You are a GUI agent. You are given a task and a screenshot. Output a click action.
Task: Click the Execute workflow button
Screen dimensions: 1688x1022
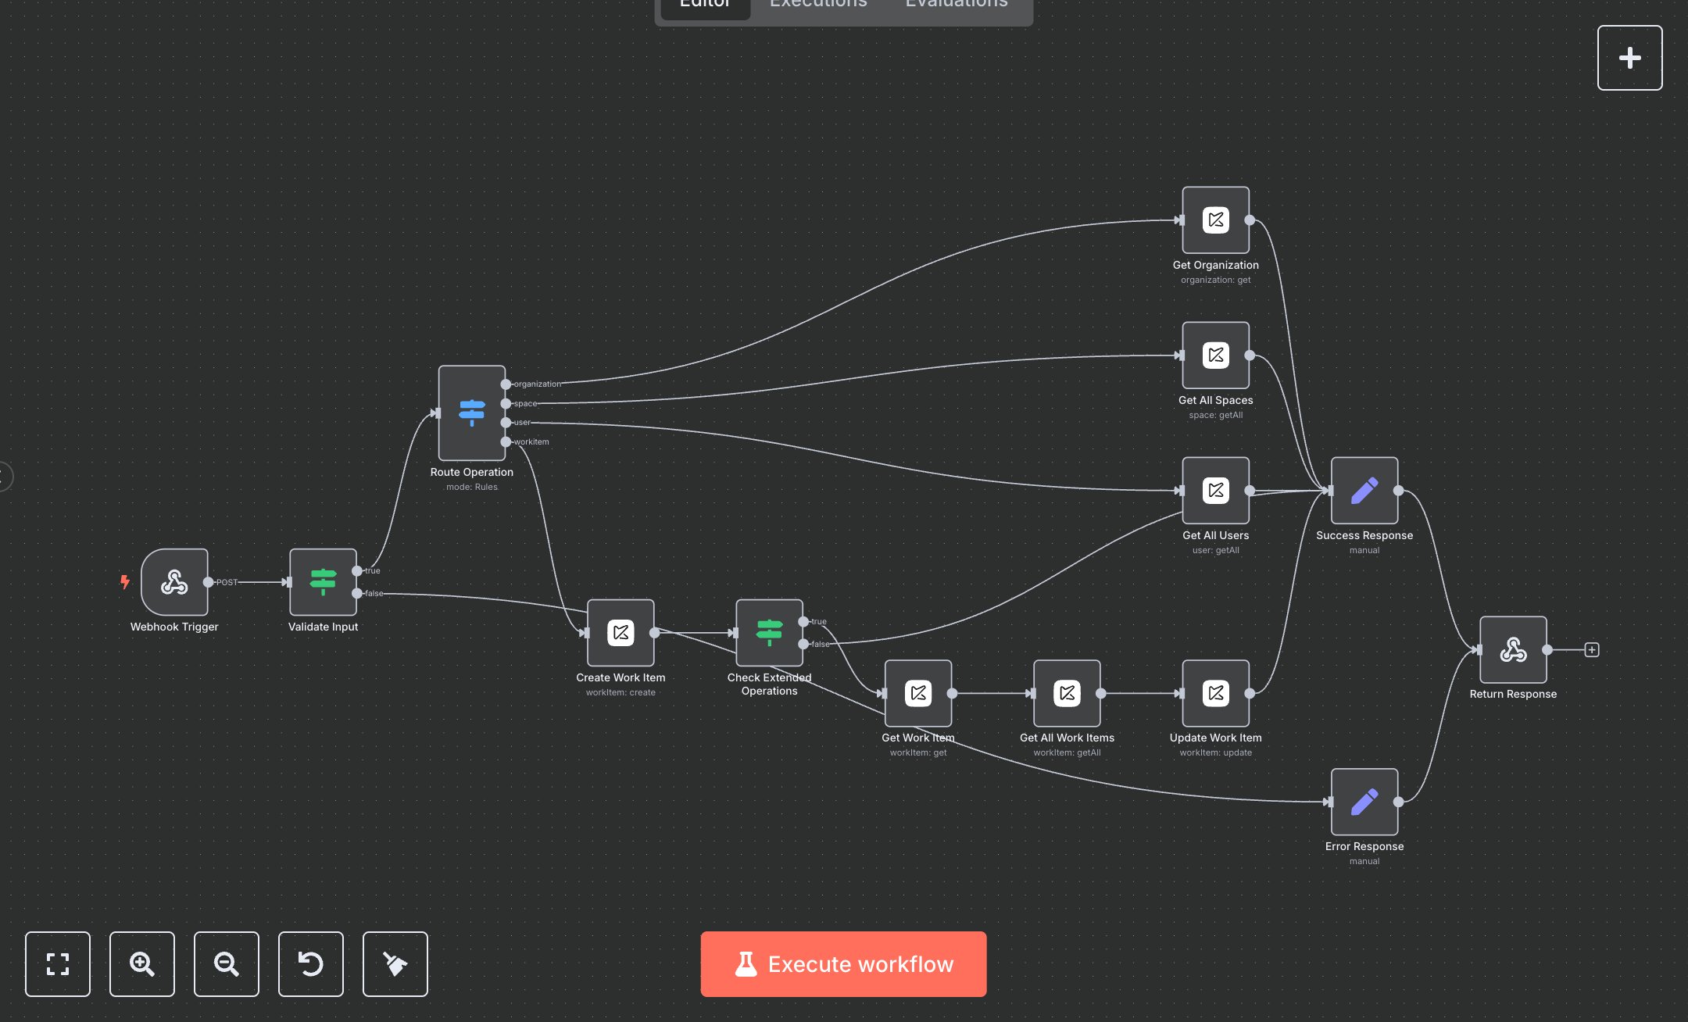point(843,963)
